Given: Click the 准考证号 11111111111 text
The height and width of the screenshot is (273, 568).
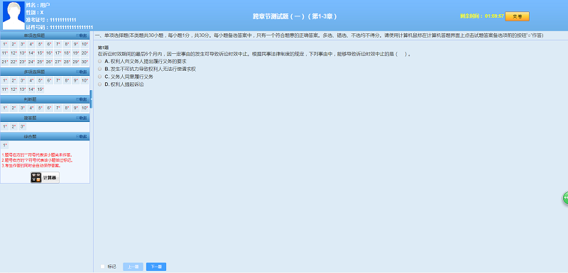Looking at the screenshot, I should pyautogui.click(x=51, y=20).
